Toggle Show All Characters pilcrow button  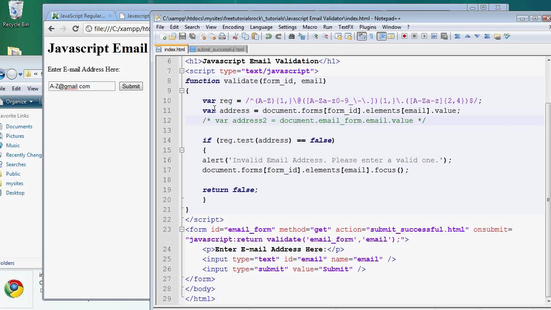pyautogui.click(x=371, y=37)
